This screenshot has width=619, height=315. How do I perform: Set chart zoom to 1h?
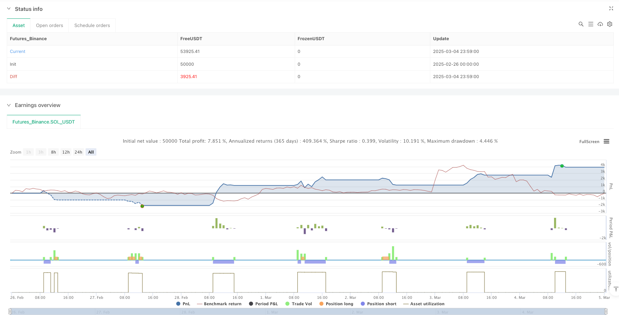[29, 152]
